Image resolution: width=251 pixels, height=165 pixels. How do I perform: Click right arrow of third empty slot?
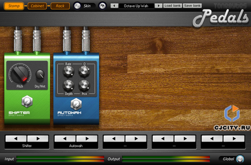tap(136, 139)
